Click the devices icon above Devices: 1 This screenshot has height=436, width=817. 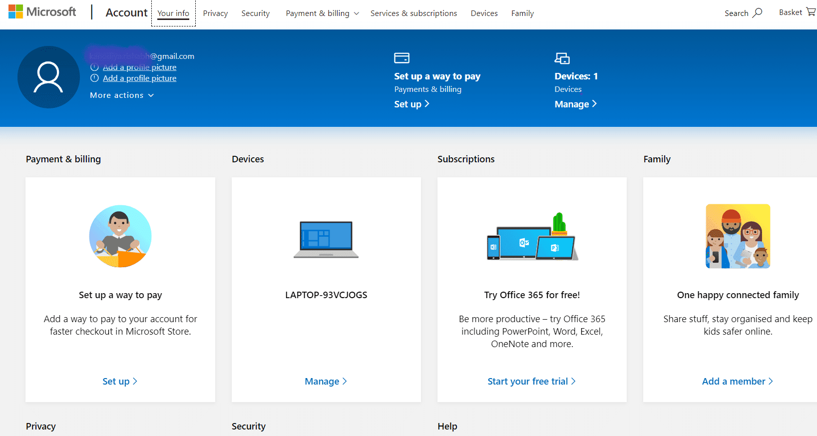[562, 58]
